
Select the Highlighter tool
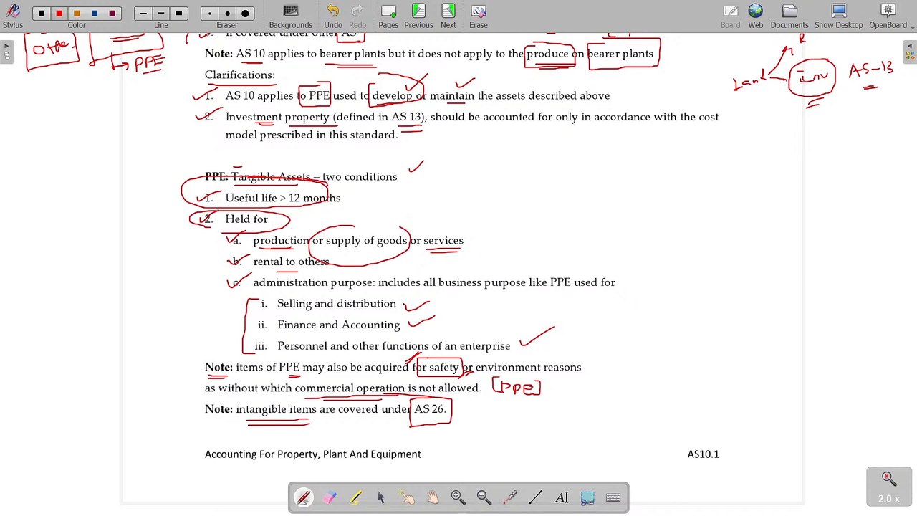[355, 497]
